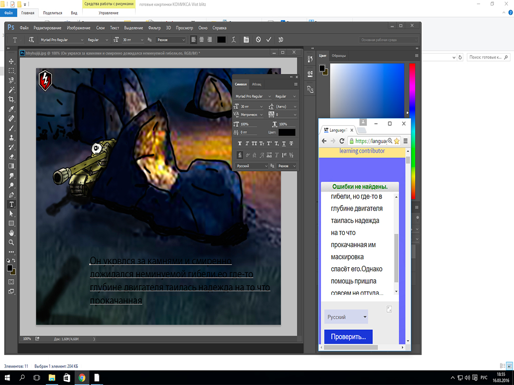Open Русский language dropdown in LanguageTool page
Screen dimensions: 514x385
346,317
